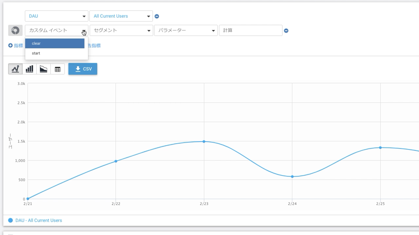
Task: Switch to the line chart view
Action: (15, 69)
